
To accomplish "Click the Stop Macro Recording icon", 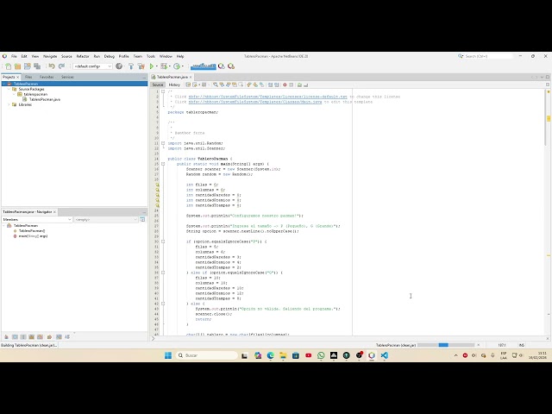I will (x=292, y=85).
